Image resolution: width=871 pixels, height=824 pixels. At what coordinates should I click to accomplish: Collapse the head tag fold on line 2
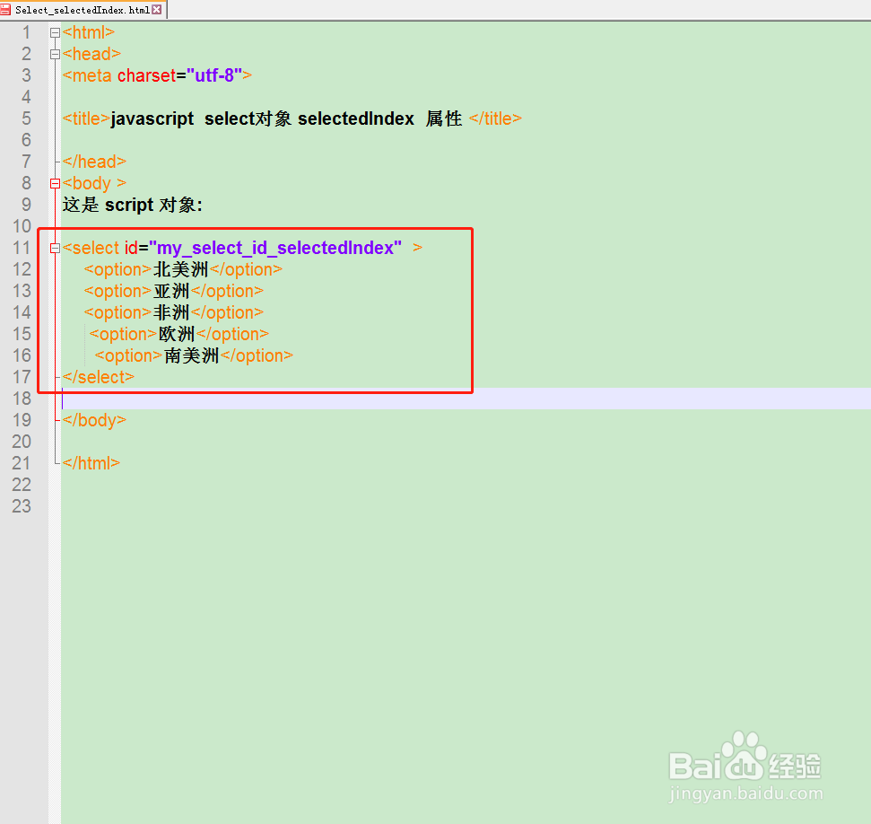tap(55, 55)
